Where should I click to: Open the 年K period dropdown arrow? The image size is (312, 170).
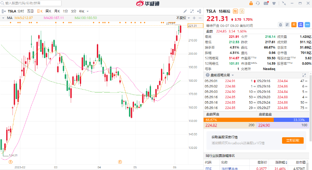[x=88, y=12]
